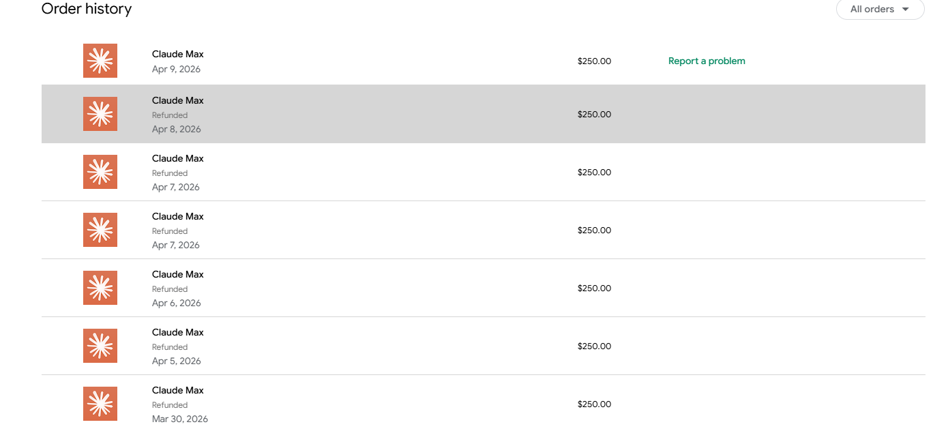Image resolution: width=948 pixels, height=431 pixels.
Task: Click the Mar 30, 2026 date text
Action: coord(180,419)
